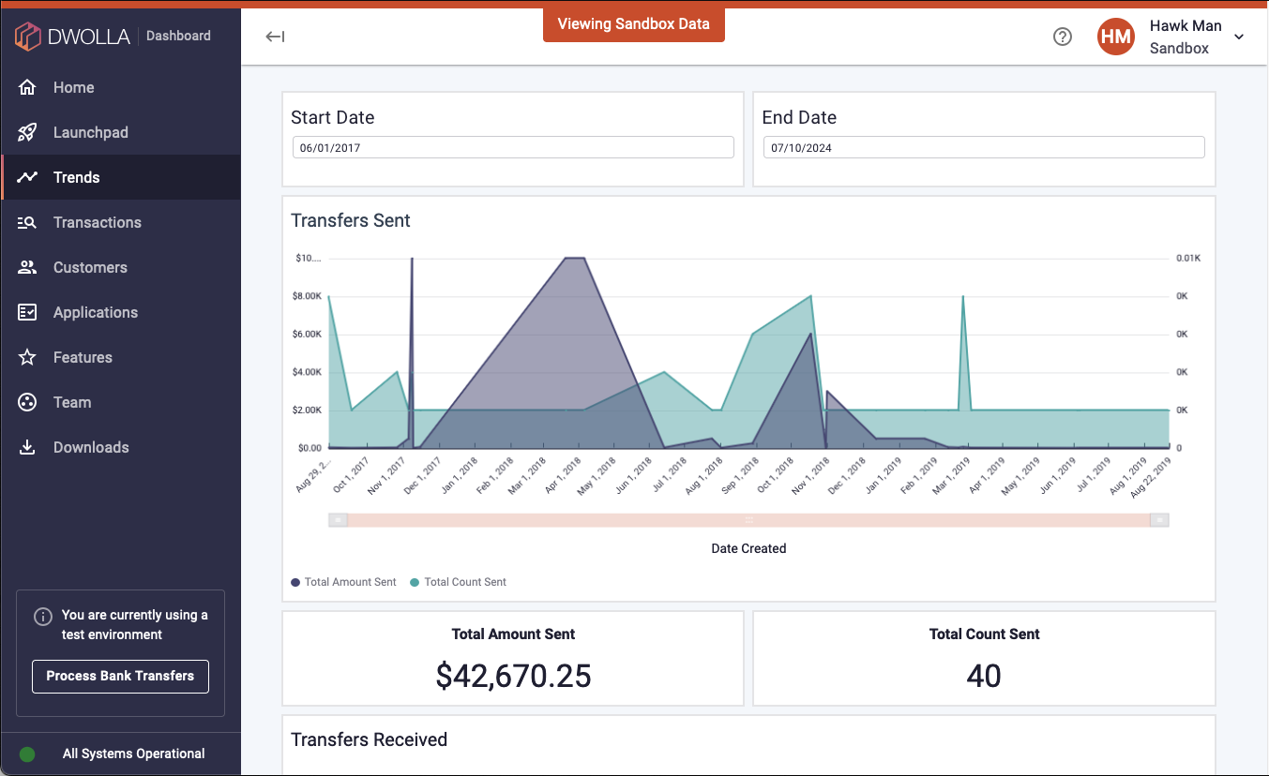Image resolution: width=1269 pixels, height=776 pixels.
Task: Select the Customers people icon
Action: tap(28, 267)
